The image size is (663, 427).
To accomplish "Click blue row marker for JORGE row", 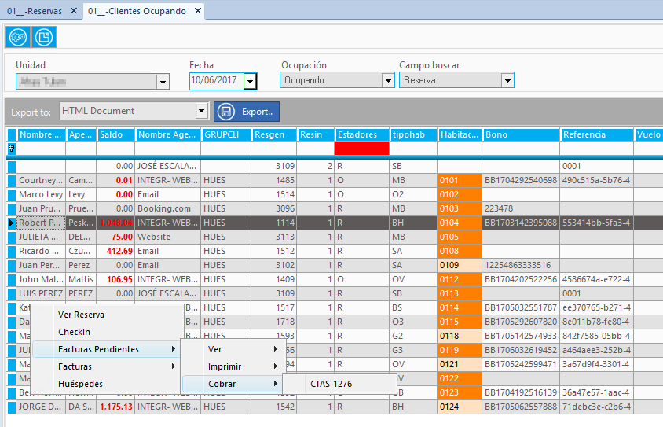I will (12, 407).
